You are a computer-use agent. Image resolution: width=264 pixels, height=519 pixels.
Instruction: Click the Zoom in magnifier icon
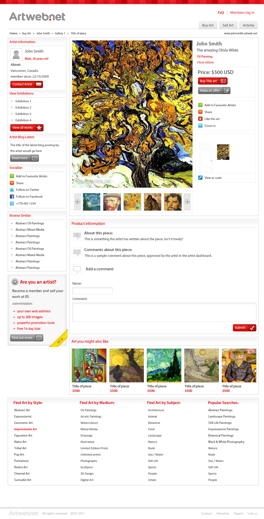tap(200, 126)
